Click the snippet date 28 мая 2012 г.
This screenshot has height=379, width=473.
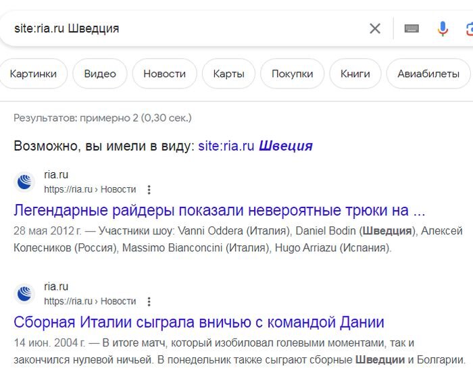pos(47,231)
